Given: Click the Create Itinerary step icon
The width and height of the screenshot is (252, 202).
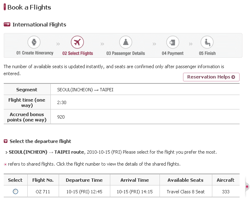Looking at the screenshot, I should point(34,42).
